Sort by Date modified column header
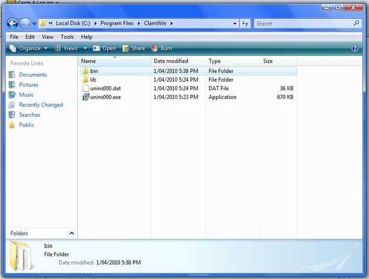 click(179, 61)
